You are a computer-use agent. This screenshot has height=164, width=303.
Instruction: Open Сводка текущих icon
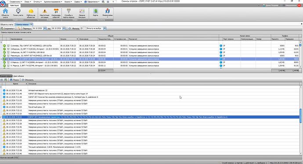(x=82, y=13)
